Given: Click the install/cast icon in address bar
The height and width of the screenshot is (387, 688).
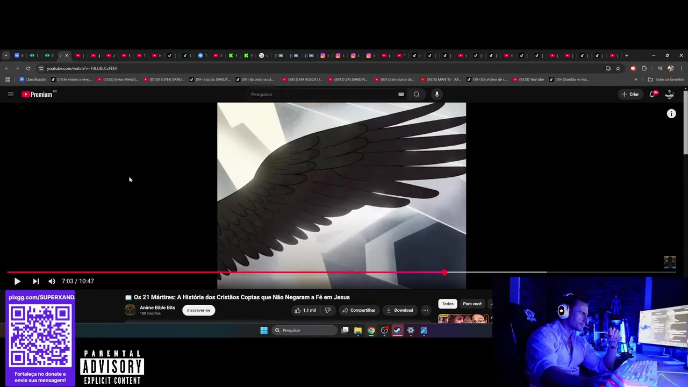Looking at the screenshot, I should tap(608, 68).
